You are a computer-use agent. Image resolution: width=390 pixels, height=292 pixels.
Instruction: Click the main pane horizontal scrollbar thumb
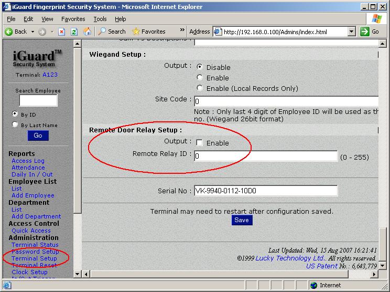click(219, 274)
